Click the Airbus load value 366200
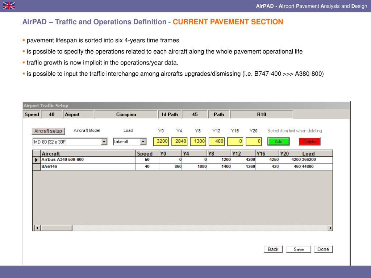371x278 pixels. 309,160
